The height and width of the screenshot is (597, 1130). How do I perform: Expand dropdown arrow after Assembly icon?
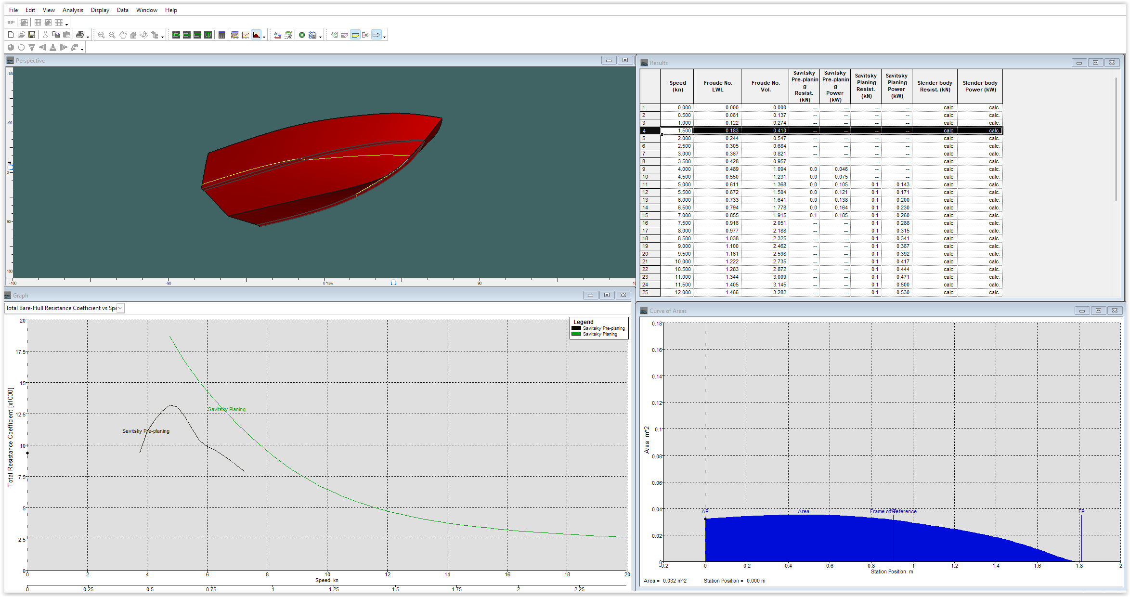click(x=162, y=37)
